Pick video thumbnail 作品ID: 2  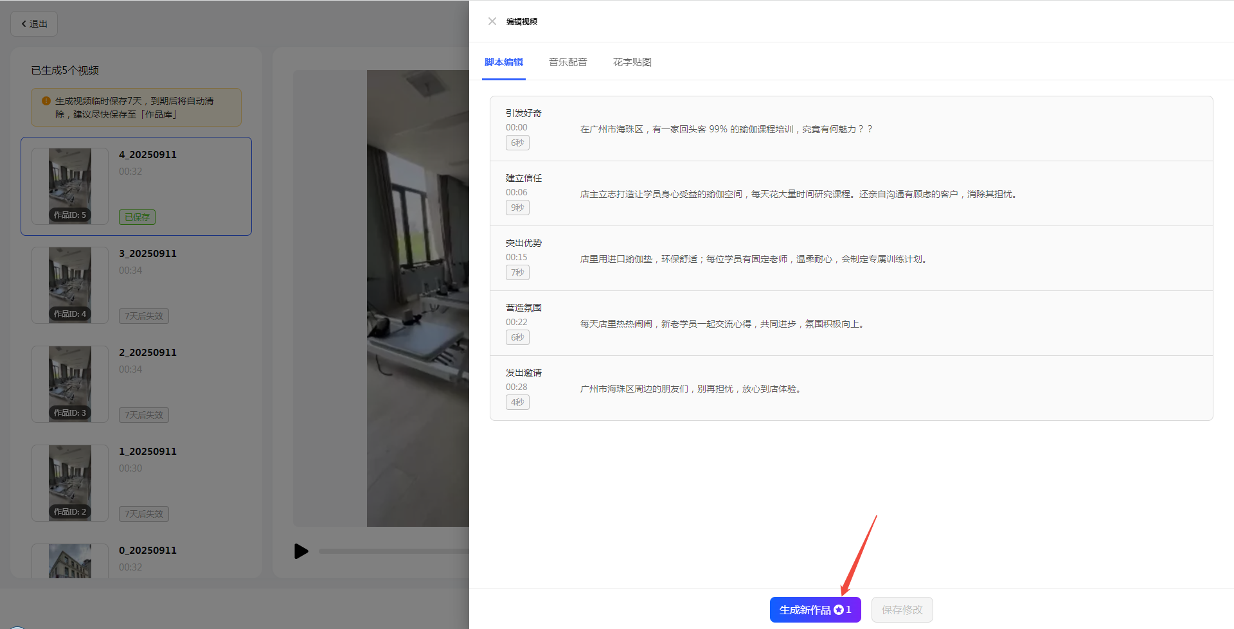pos(70,483)
